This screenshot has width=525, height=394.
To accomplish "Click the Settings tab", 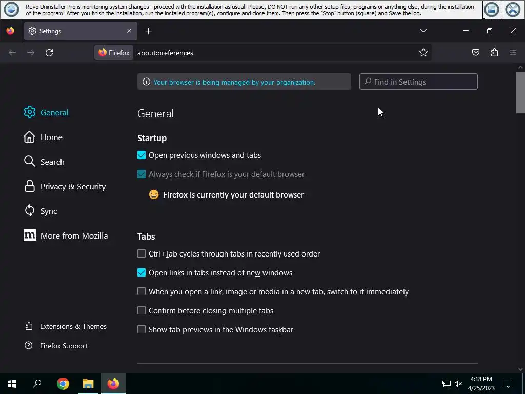I will click(80, 31).
